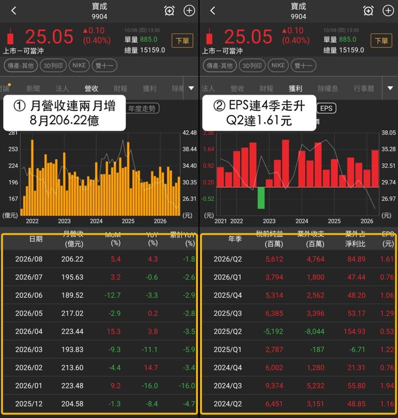Screen dimensions: 398x418
Task: Select NIKE tag in right panel
Action: (x=278, y=66)
